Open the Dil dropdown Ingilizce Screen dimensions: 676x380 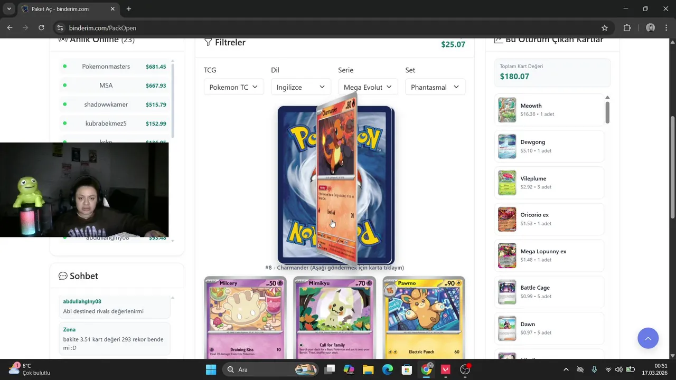pos(301,87)
